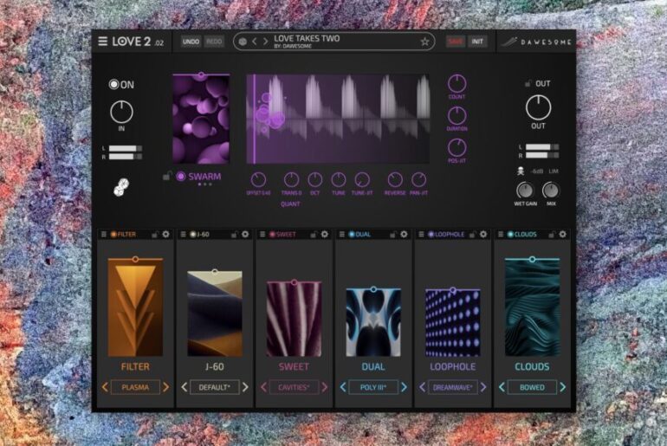Viewport: 667px width, 446px height.
Task: Click the lock icon next to OUT
Action: 528,83
